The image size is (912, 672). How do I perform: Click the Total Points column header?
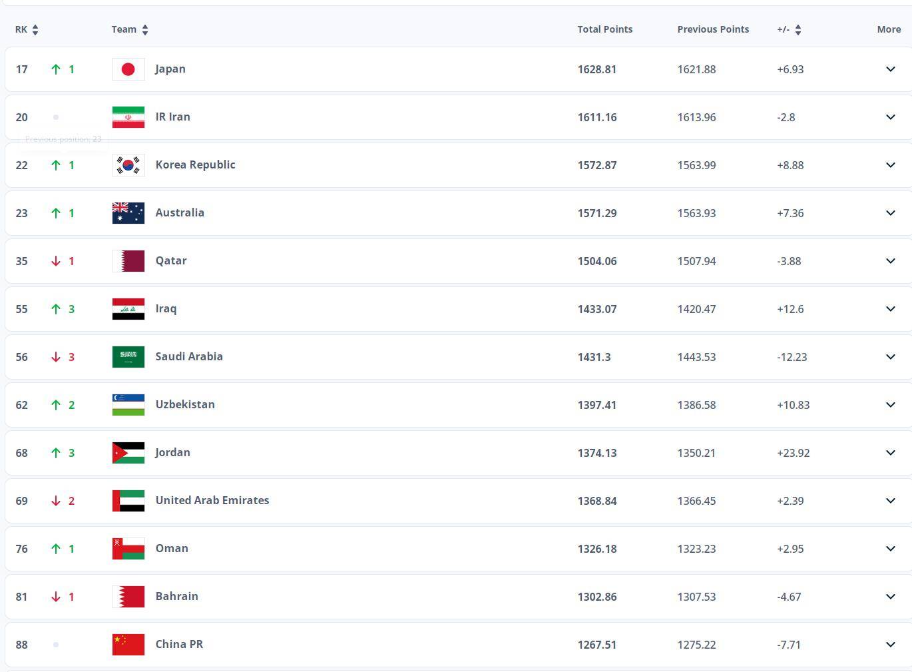pyautogui.click(x=605, y=29)
